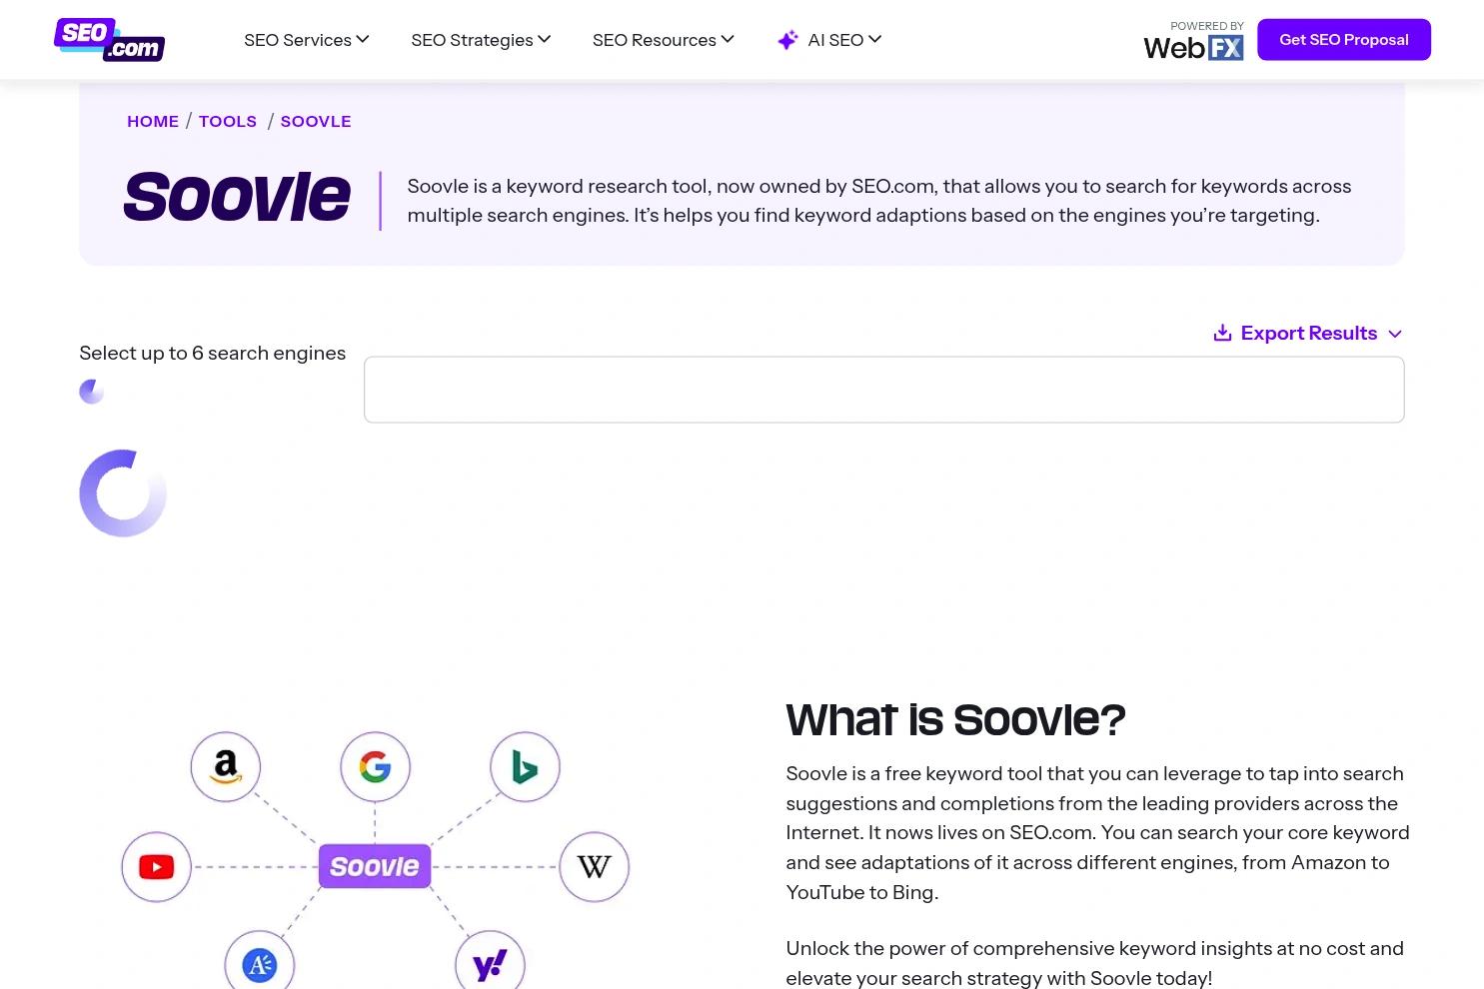The image size is (1484, 989).
Task: Click the export download icon
Action: (1222, 333)
